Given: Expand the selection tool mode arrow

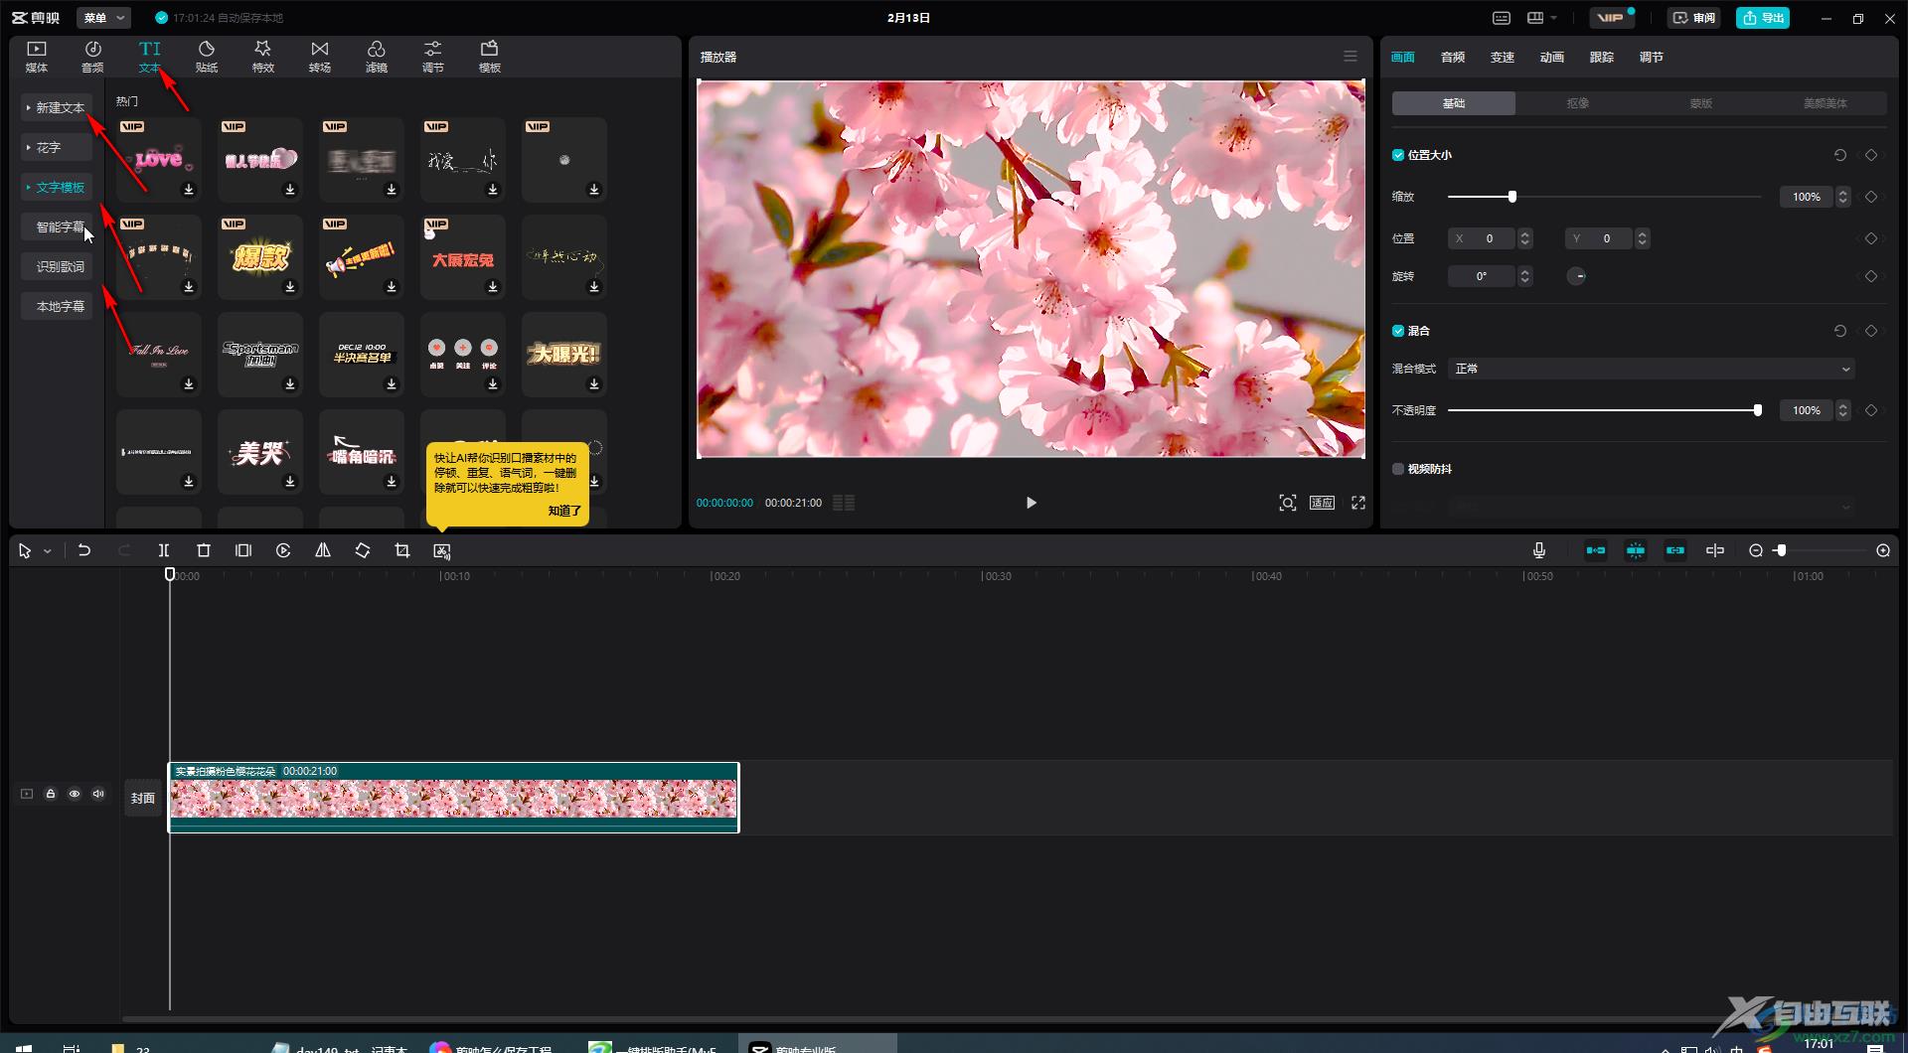Looking at the screenshot, I should coord(47,550).
